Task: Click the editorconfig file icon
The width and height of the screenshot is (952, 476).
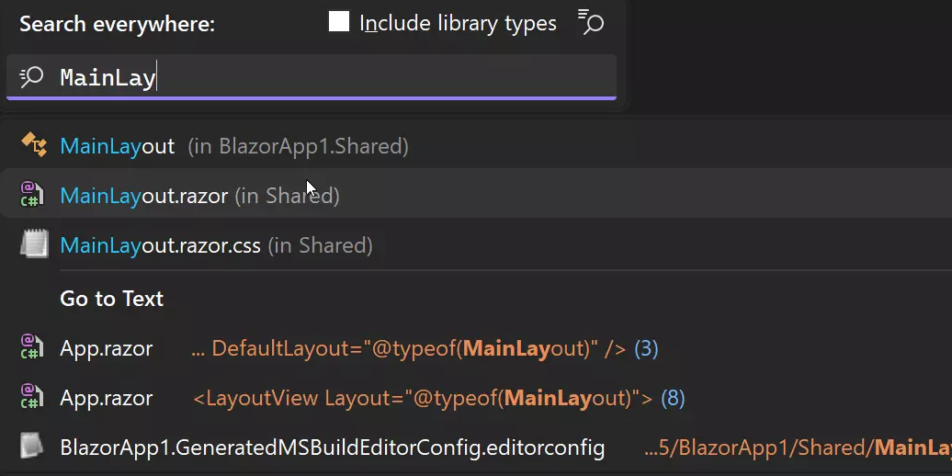Action: (x=34, y=448)
